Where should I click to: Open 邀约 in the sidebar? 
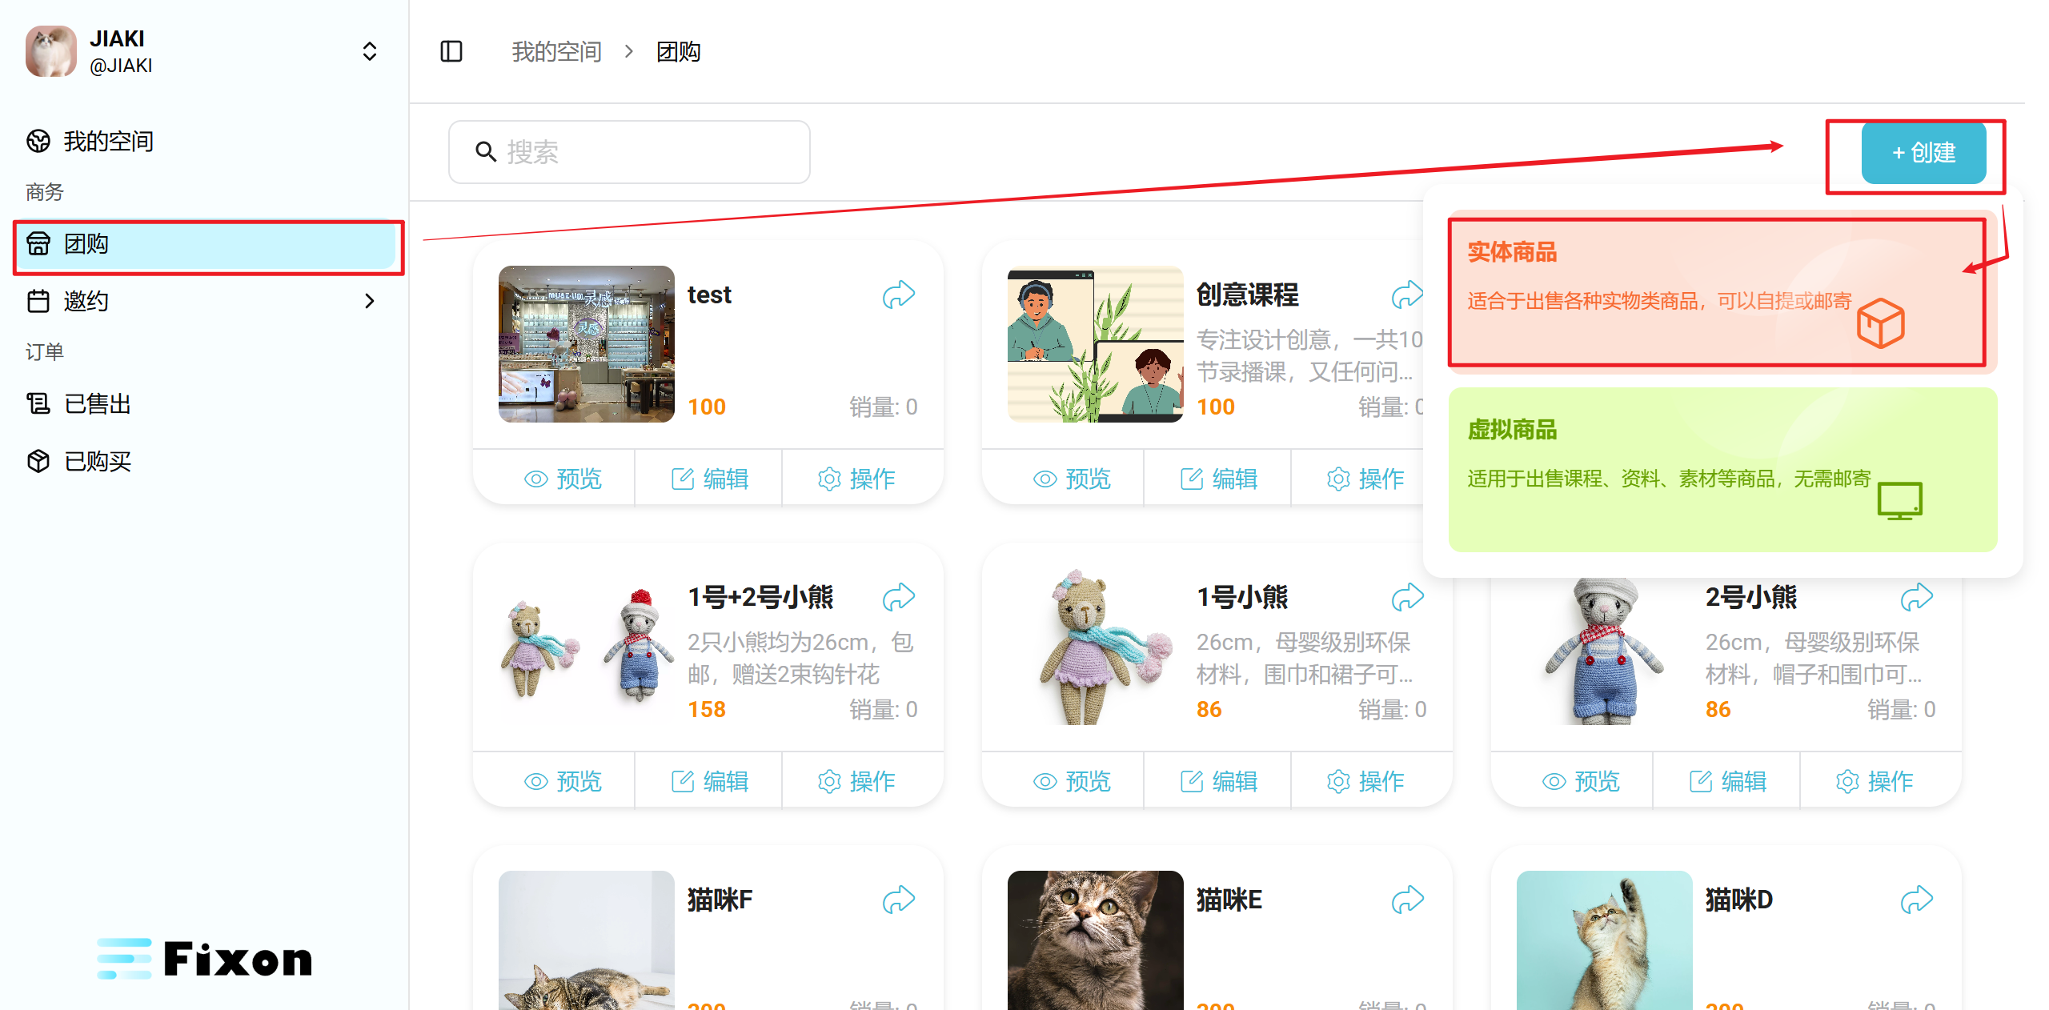(203, 302)
